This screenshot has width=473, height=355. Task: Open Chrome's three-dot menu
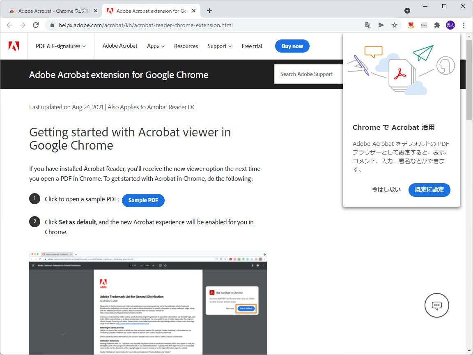(x=464, y=25)
